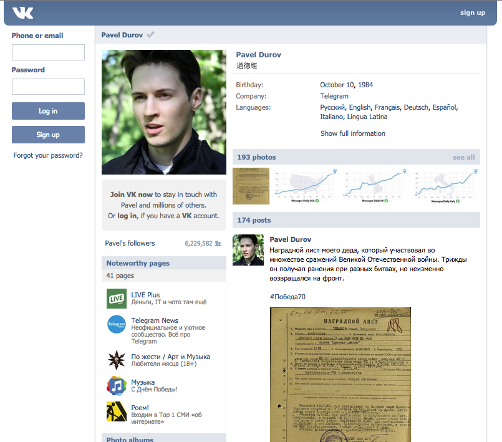Click Forgot your password link
This screenshot has width=502, height=442.
pyautogui.click(x=48, y=156)
